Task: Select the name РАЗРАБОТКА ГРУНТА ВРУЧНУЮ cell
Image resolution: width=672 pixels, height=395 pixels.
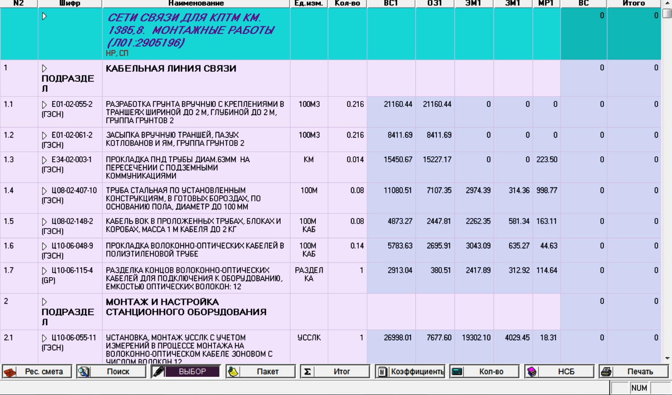Action: click(x=196, y=112)
